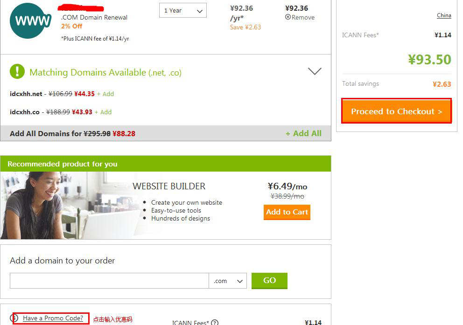Open the Have a Promo Code link

tap(53, 318)
